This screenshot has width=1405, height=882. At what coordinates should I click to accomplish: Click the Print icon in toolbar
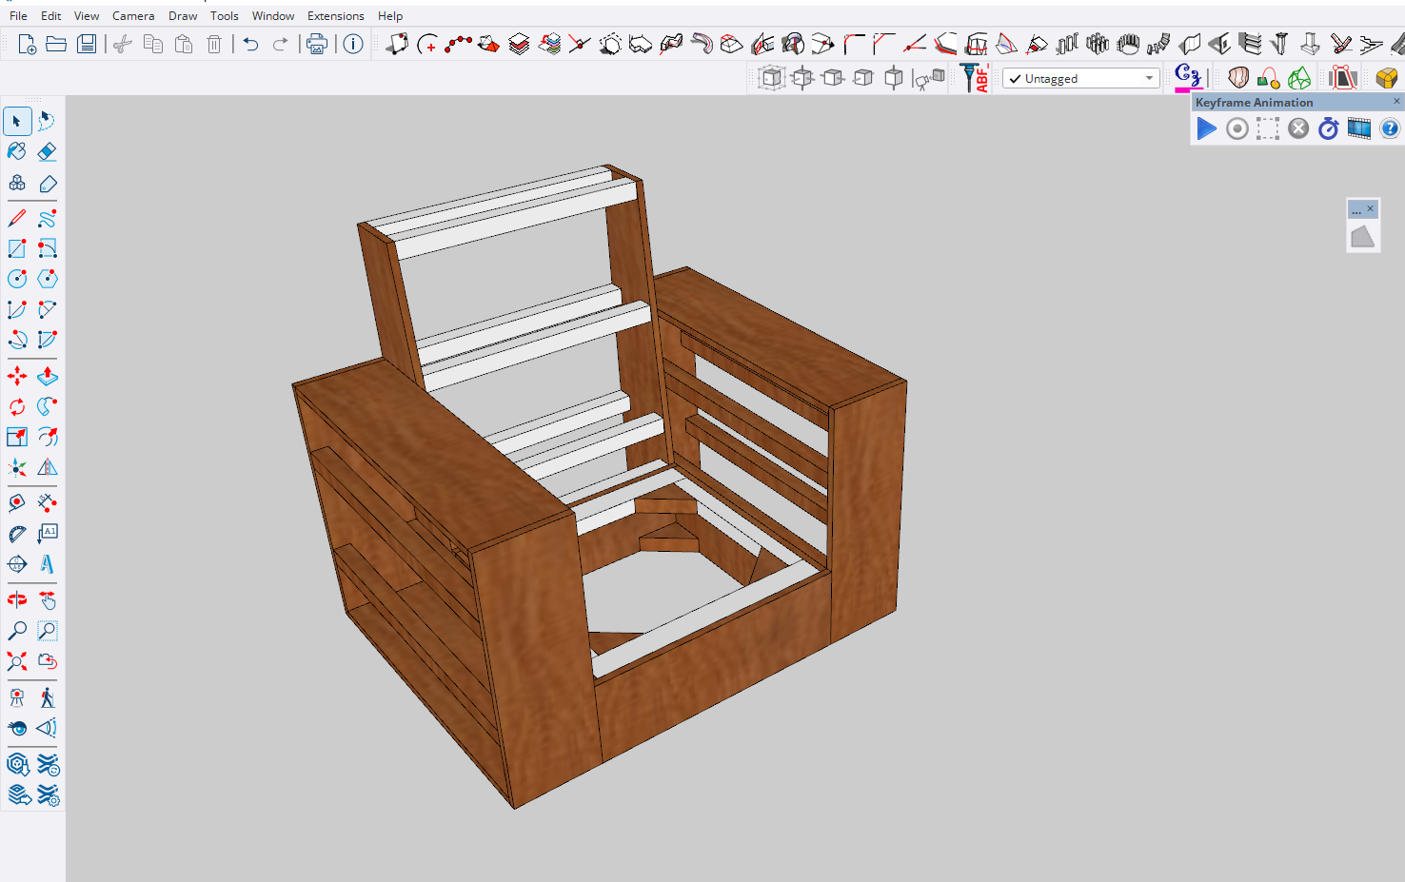click(x=316, y=44)
